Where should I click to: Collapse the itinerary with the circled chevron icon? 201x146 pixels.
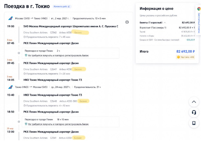[x=127, y=22]
